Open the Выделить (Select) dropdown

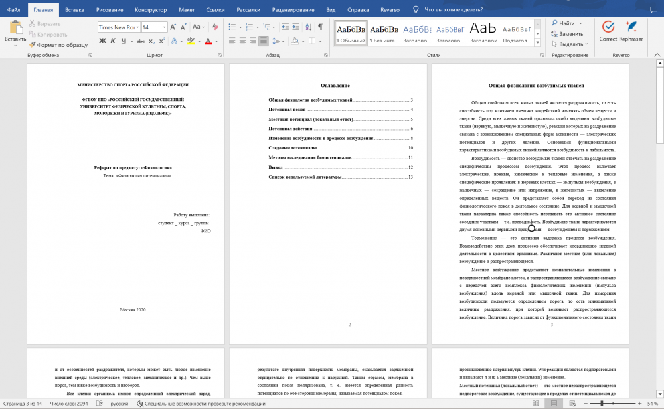(x=570, y=44)
